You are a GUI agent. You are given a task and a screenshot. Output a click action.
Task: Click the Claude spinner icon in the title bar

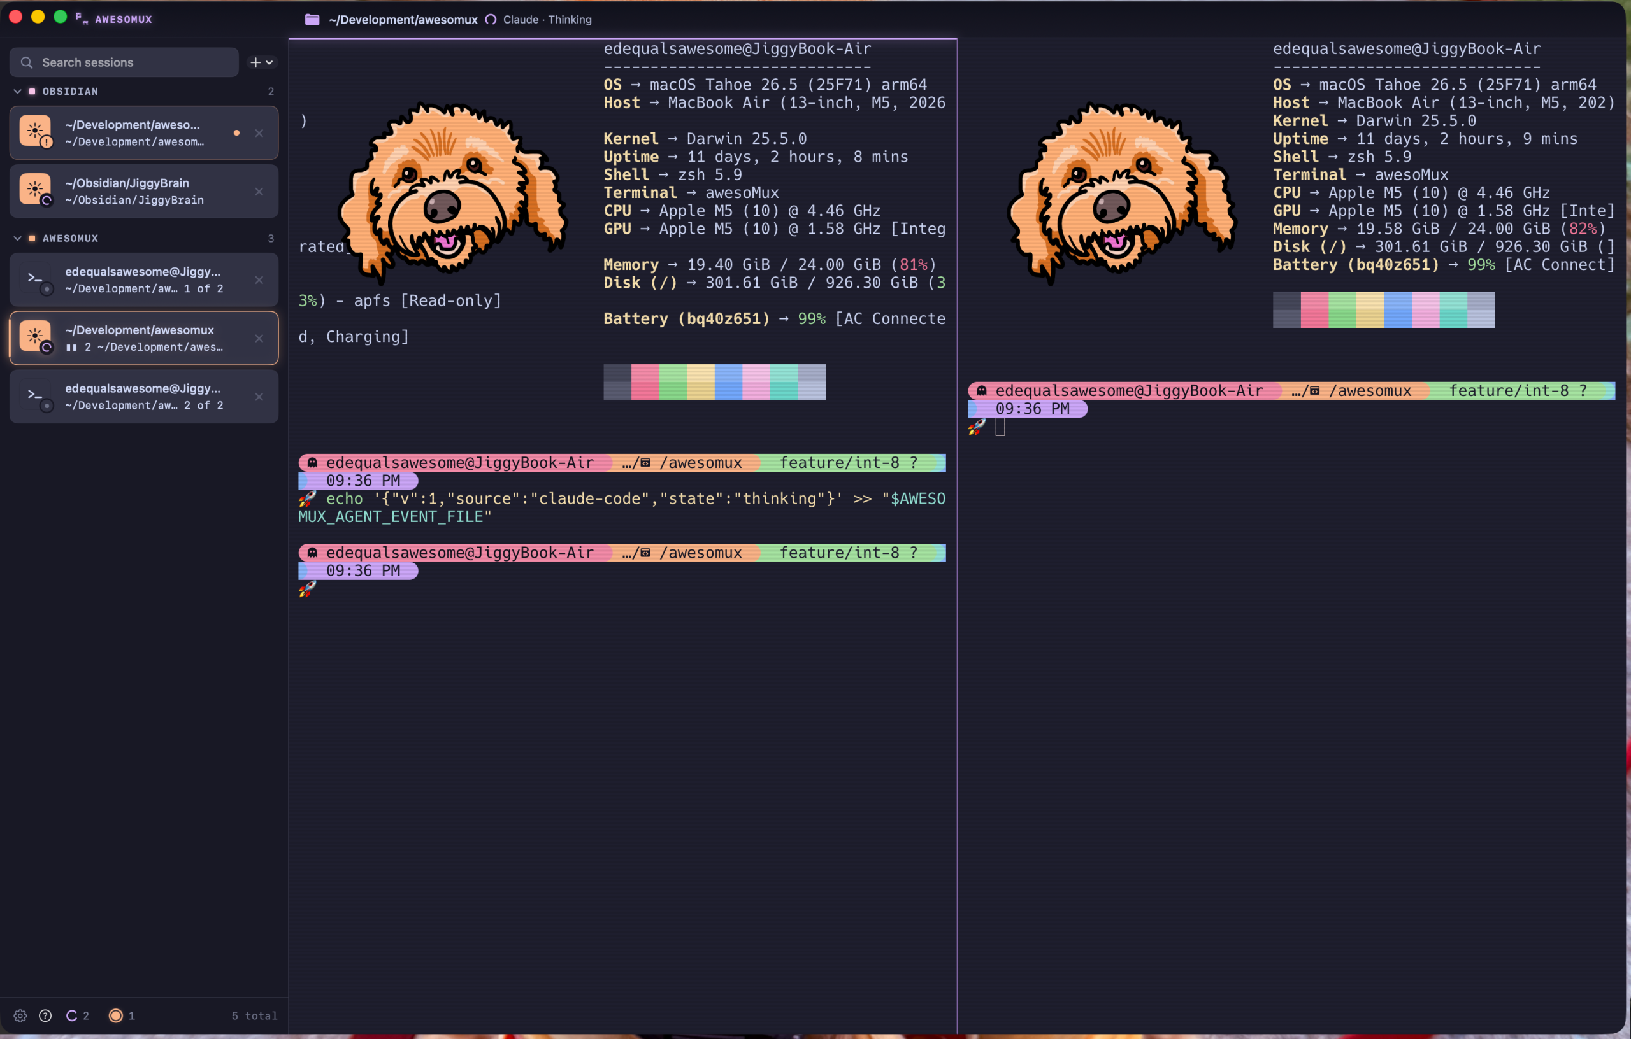point(491,20)
